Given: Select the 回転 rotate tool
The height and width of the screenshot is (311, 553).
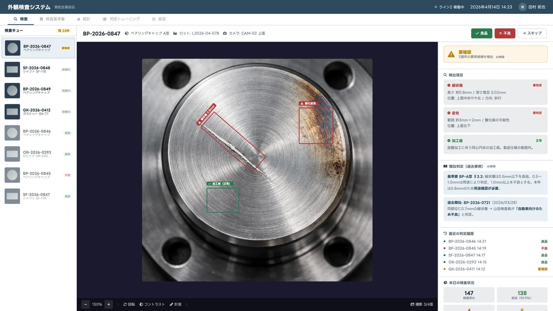Looking at the screenshot, I should [x=129, y=304].
